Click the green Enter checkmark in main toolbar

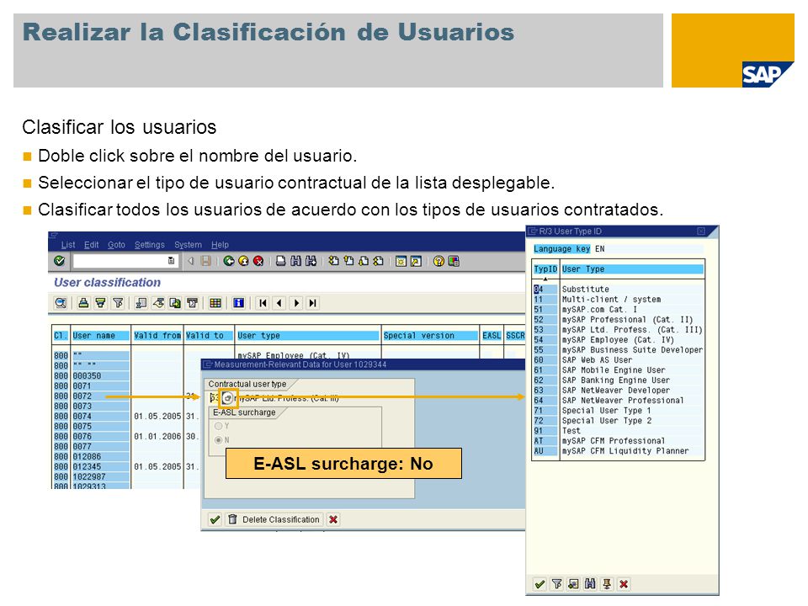pyautogui.click(x=59, y=261)
